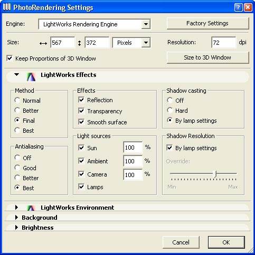Screen dimensions: 255x255
Task: Click the ArchiCAD title bar icon
Action: pos(7,7)
